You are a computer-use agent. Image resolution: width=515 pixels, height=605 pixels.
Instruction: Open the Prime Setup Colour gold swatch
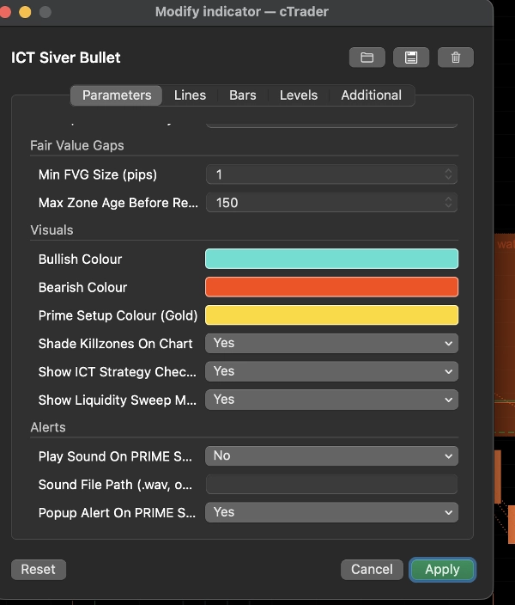pyautogui.click(x=331, y=315)
